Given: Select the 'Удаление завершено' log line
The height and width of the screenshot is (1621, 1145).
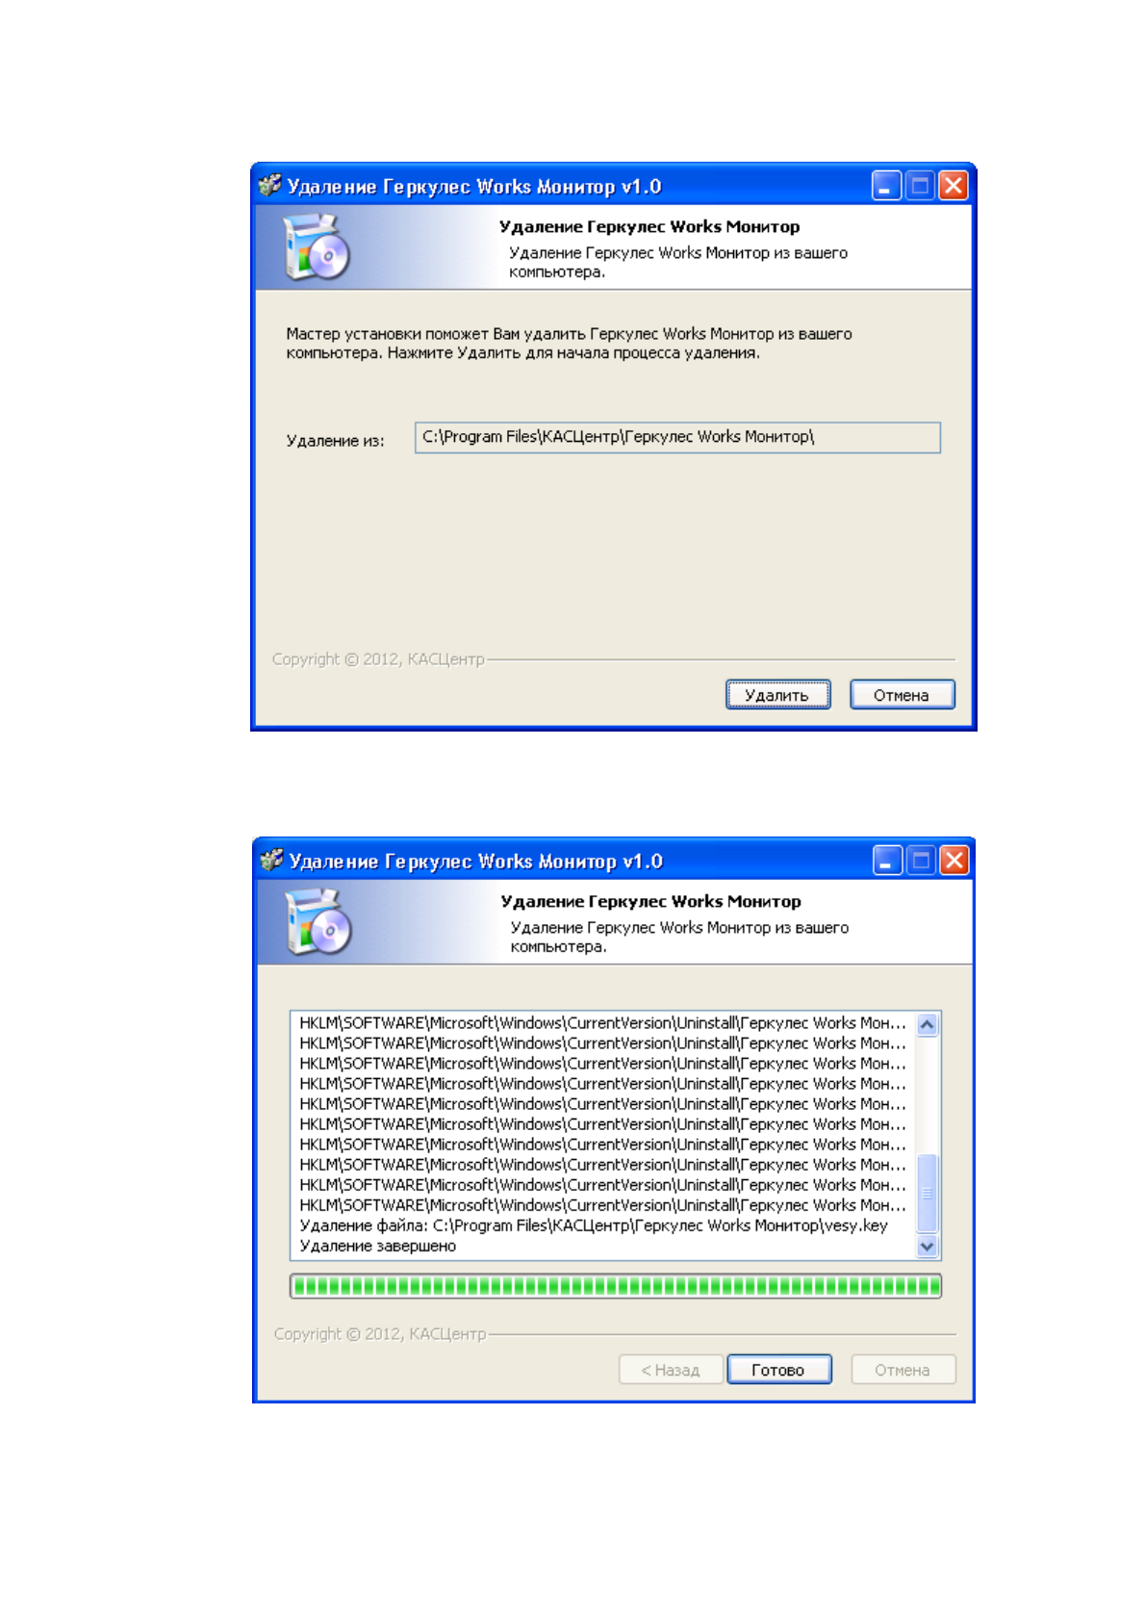Looking at the screenshot, I should (x=378, y=1246).
